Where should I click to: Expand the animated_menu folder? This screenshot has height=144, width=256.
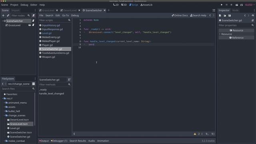click(x=4, y=103)
